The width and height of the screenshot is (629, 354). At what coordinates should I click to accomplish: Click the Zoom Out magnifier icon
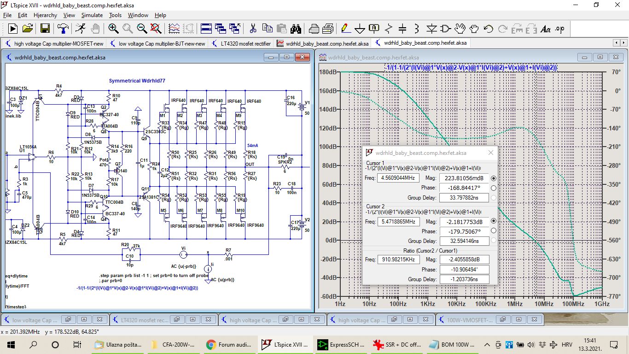[142, 29]
